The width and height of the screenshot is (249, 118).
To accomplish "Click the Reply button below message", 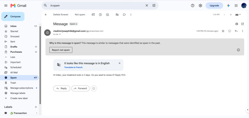I will click(61, 88).
